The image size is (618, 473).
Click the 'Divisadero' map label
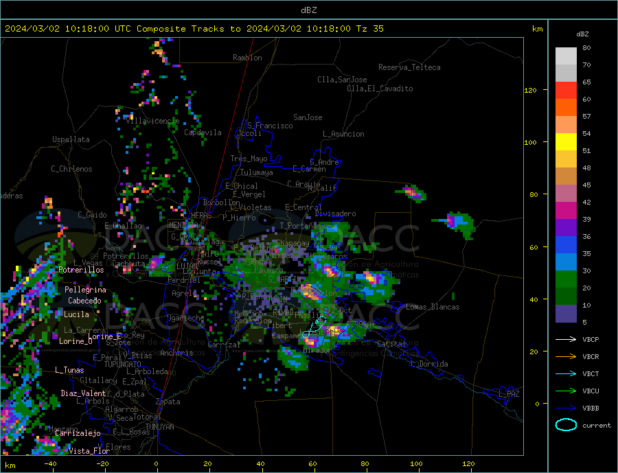(x=335, y=214)
